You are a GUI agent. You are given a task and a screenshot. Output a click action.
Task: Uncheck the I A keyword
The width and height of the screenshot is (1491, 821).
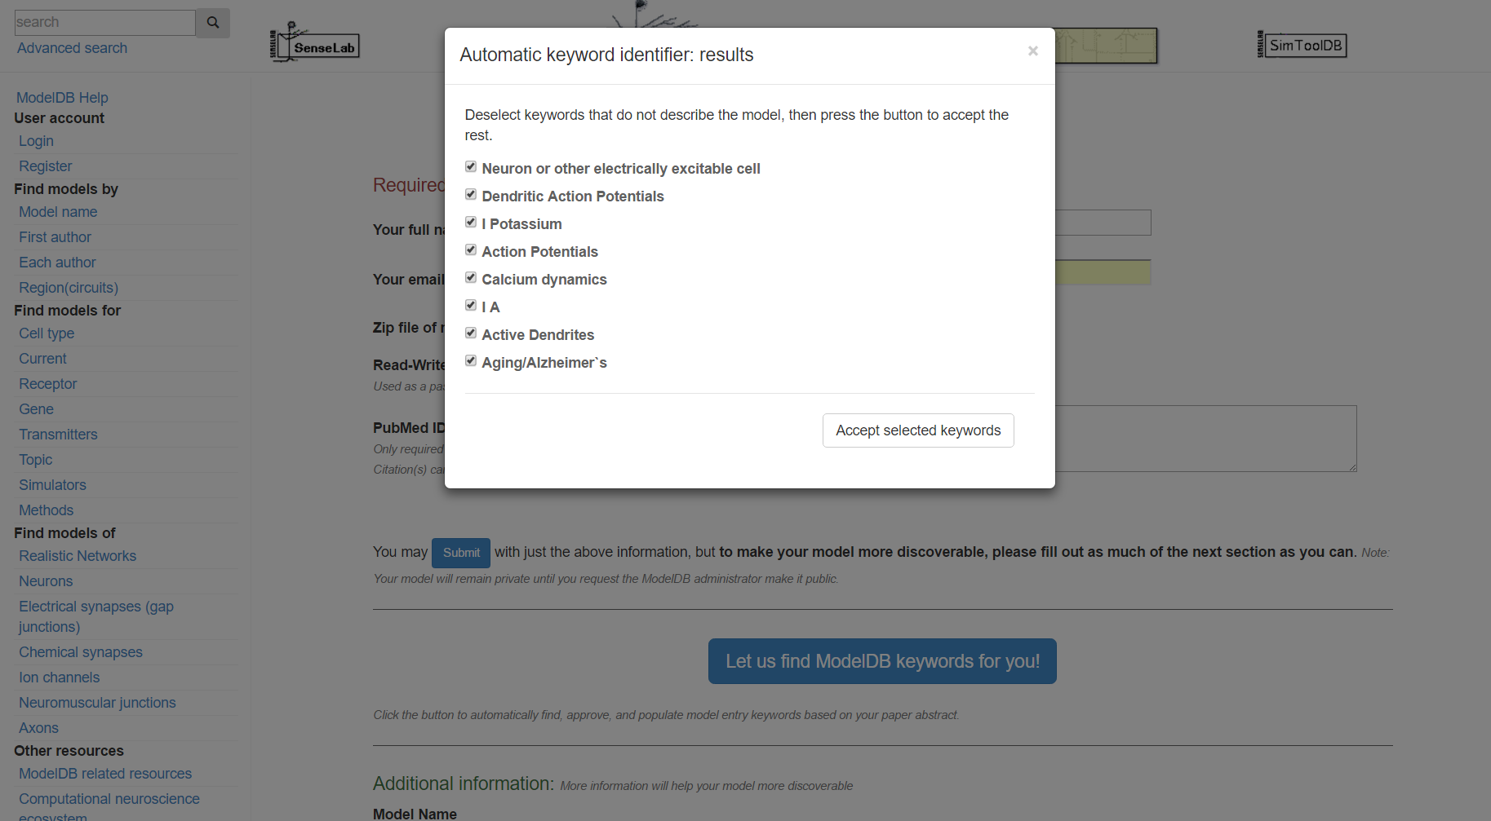[x=471, y=306]
